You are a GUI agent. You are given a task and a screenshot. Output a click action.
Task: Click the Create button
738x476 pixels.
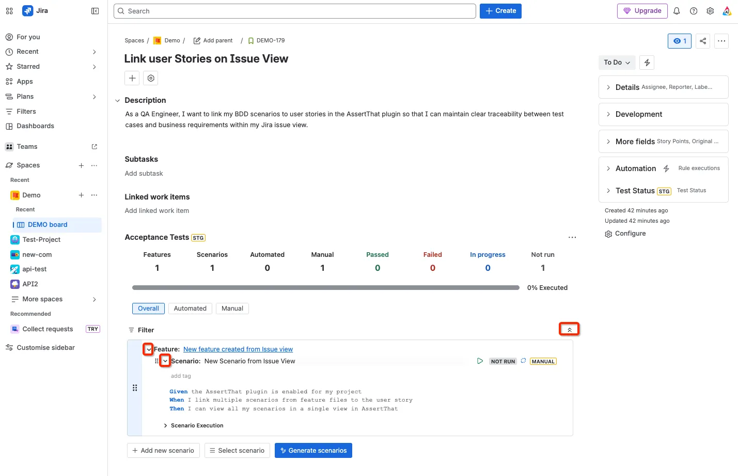[500, 11]
